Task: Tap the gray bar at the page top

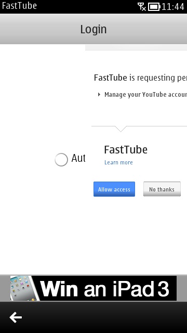Action: pos(136,47)
